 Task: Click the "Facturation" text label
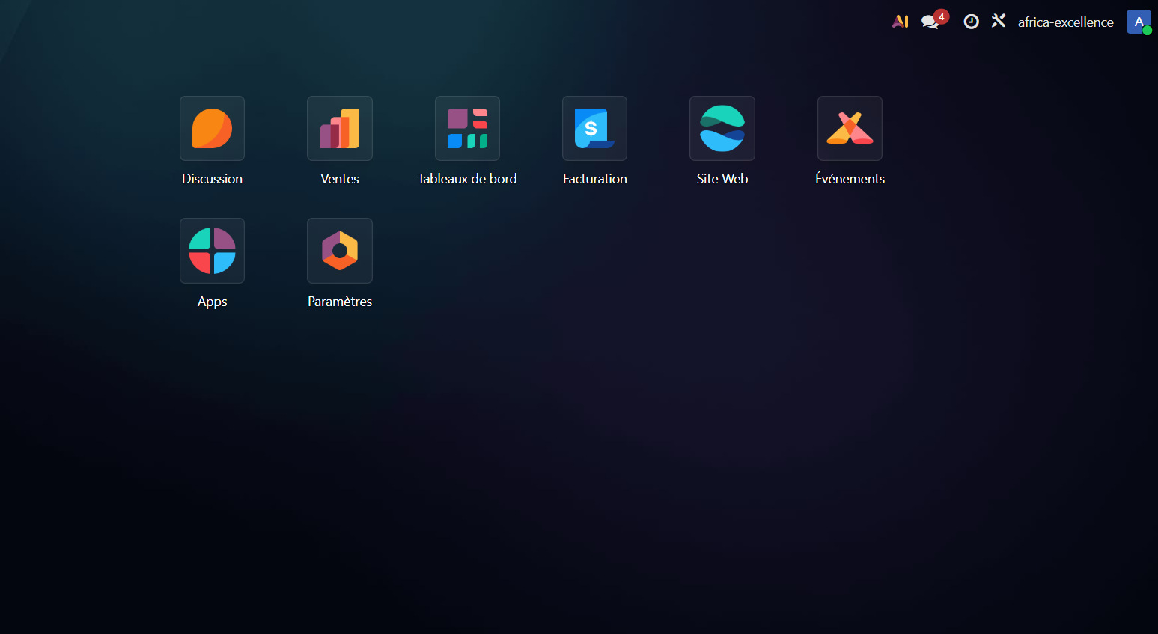pyautogui.click(x=594, y=179)
